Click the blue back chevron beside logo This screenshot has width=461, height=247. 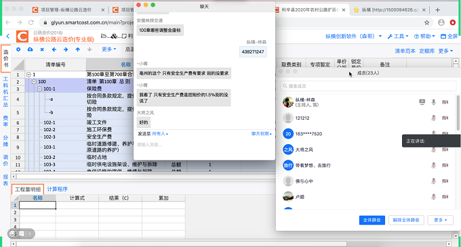pyautogui.click(x=8, y=36)
